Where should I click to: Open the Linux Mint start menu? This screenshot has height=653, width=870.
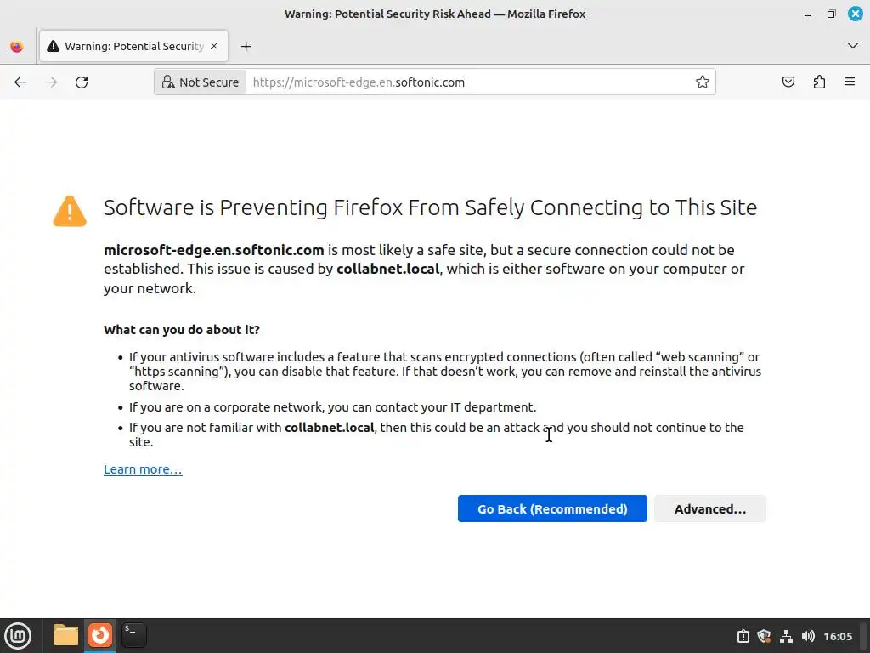click(x=18, y=635)
